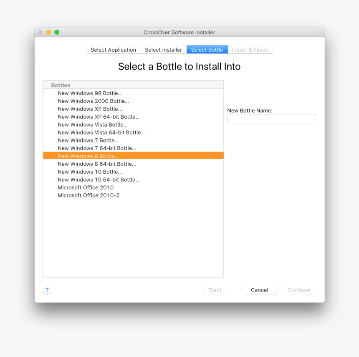Viewport: 359px width, 357px height.
Task: Select the New Windows 2000 Bottle entry
Action: 93,101
